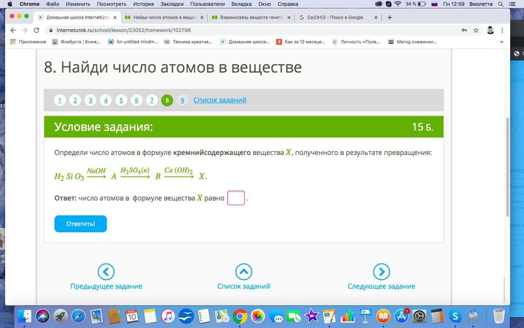Open the Файл menu
The width and height of the screenshot is (524, 328).
53,4
